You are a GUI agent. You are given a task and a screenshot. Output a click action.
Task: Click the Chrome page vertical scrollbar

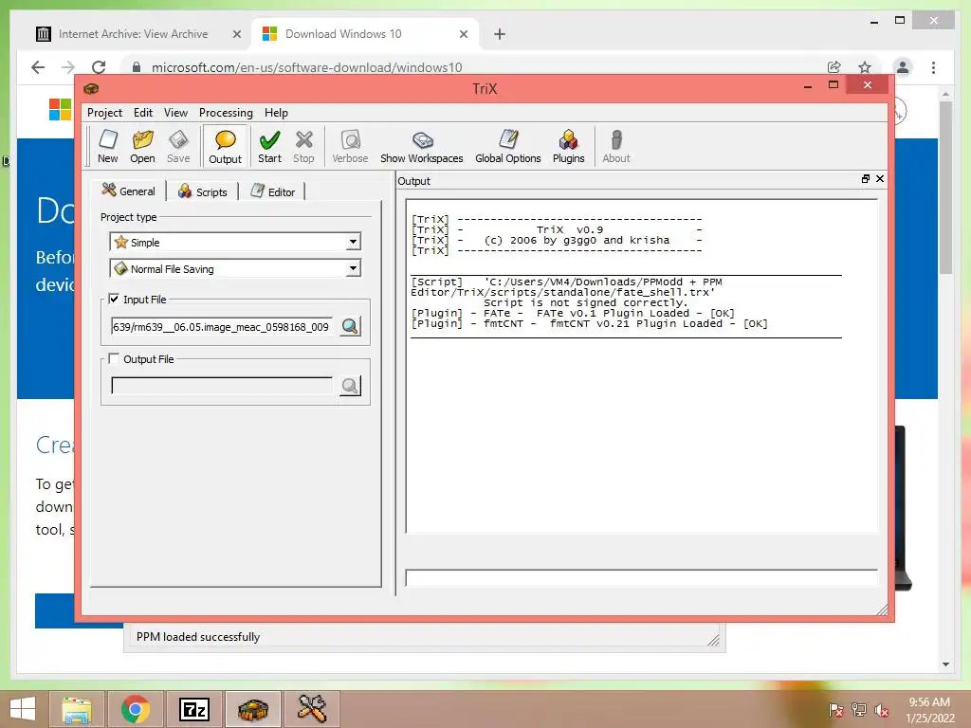(945, 188)
